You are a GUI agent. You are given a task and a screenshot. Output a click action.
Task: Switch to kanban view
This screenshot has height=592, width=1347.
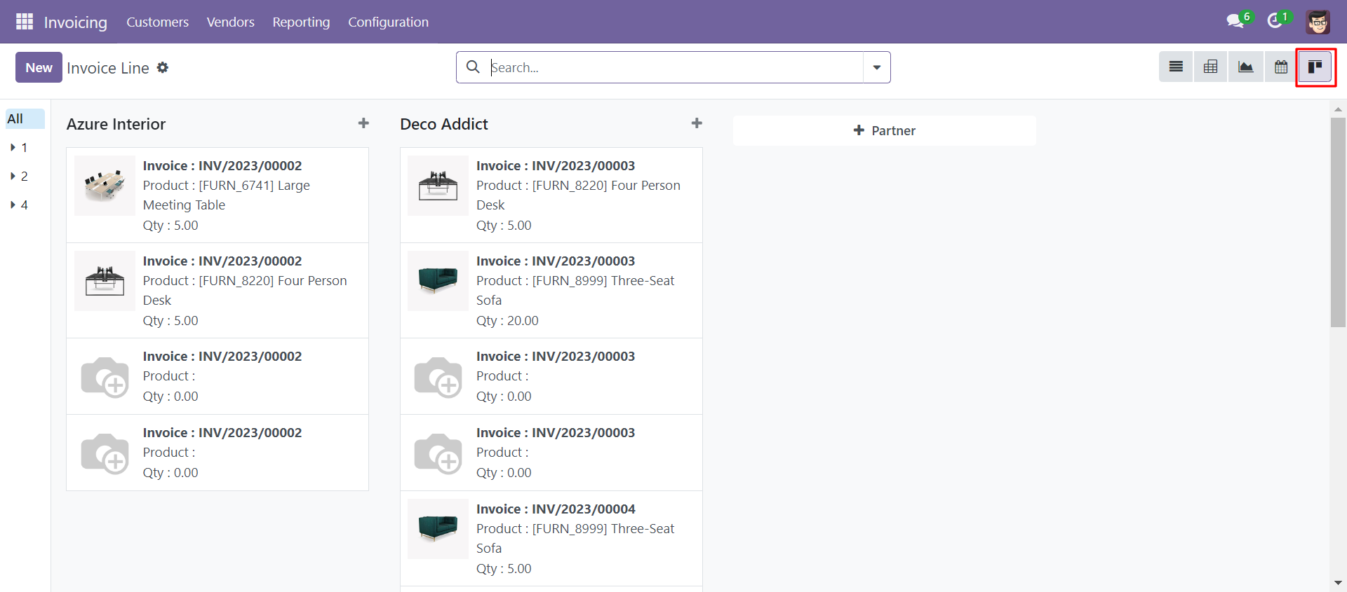coord(1315,67)
